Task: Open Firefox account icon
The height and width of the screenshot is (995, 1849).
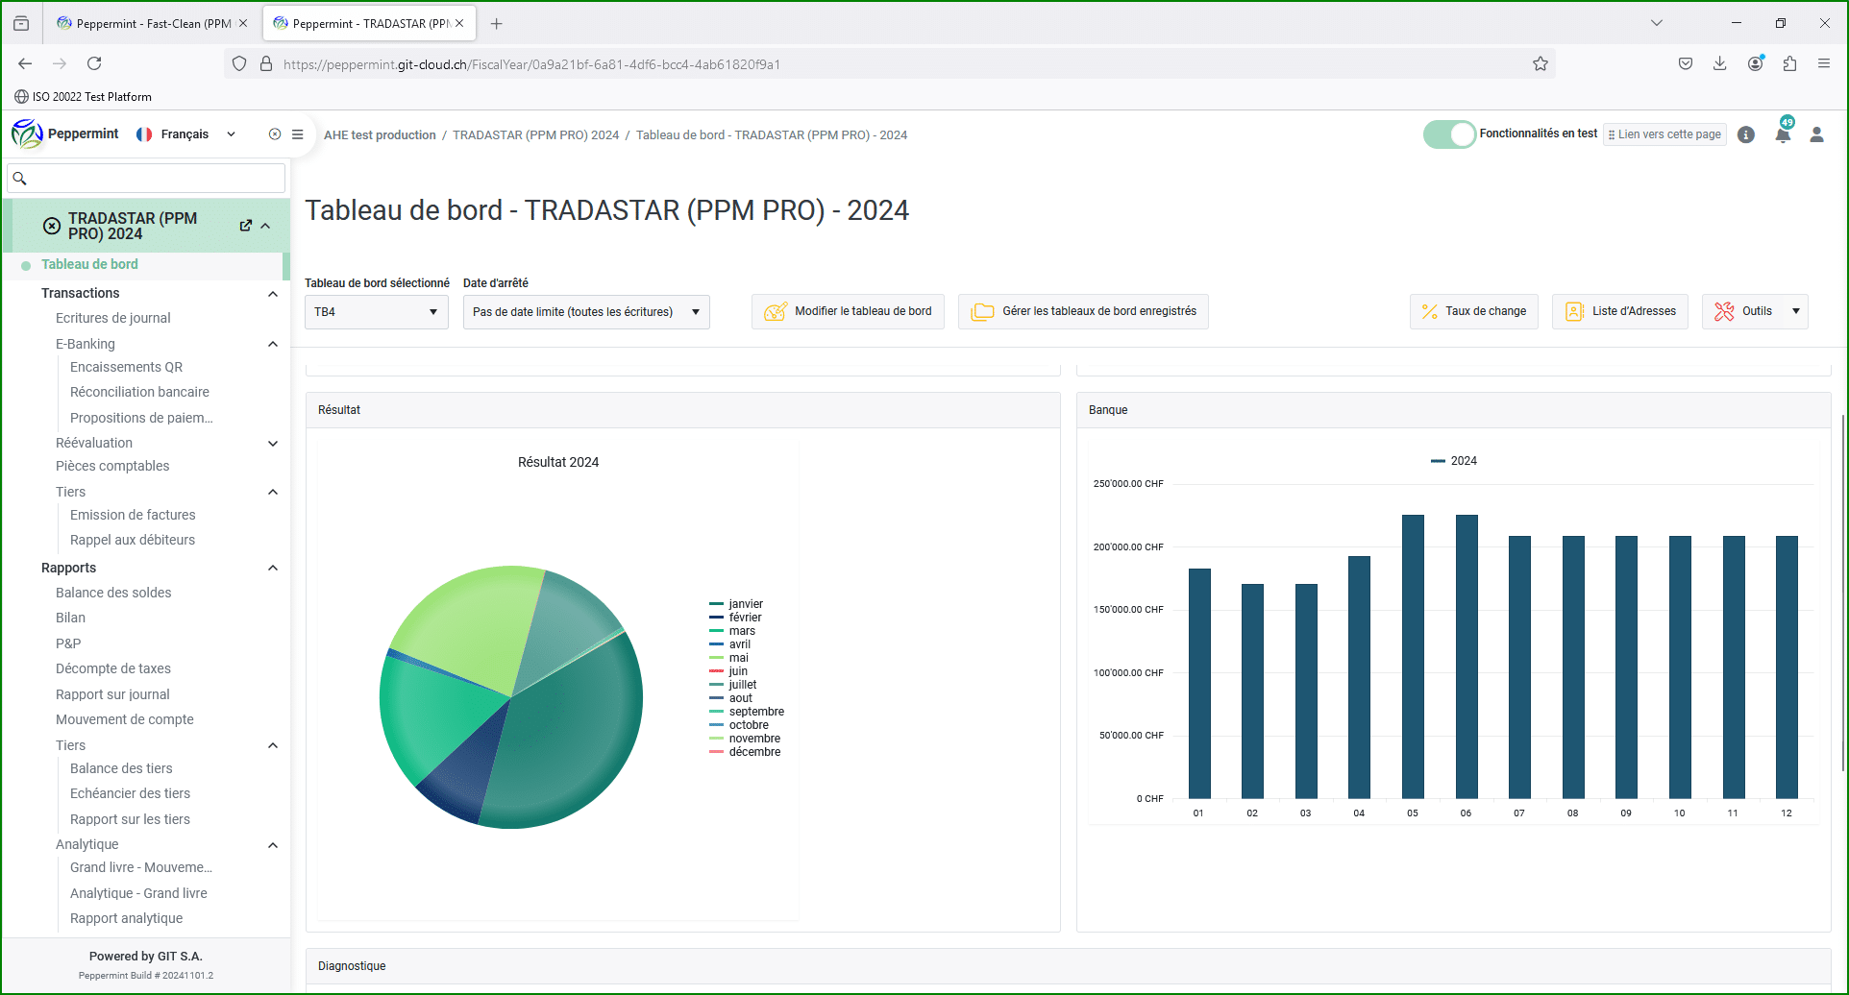Action: (1756, 63)
